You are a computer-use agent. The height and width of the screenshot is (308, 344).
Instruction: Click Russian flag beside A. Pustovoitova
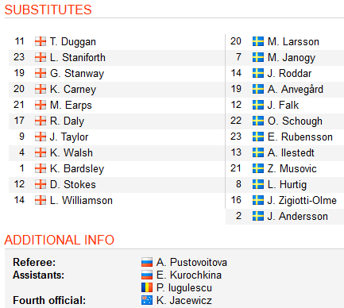147,262
